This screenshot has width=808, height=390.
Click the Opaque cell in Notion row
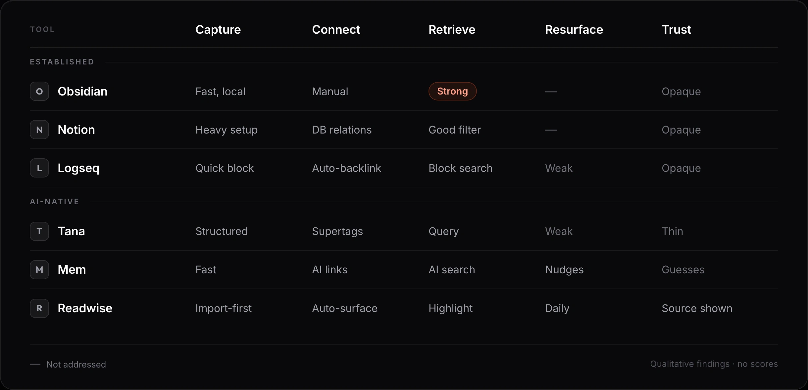[681, 130]
